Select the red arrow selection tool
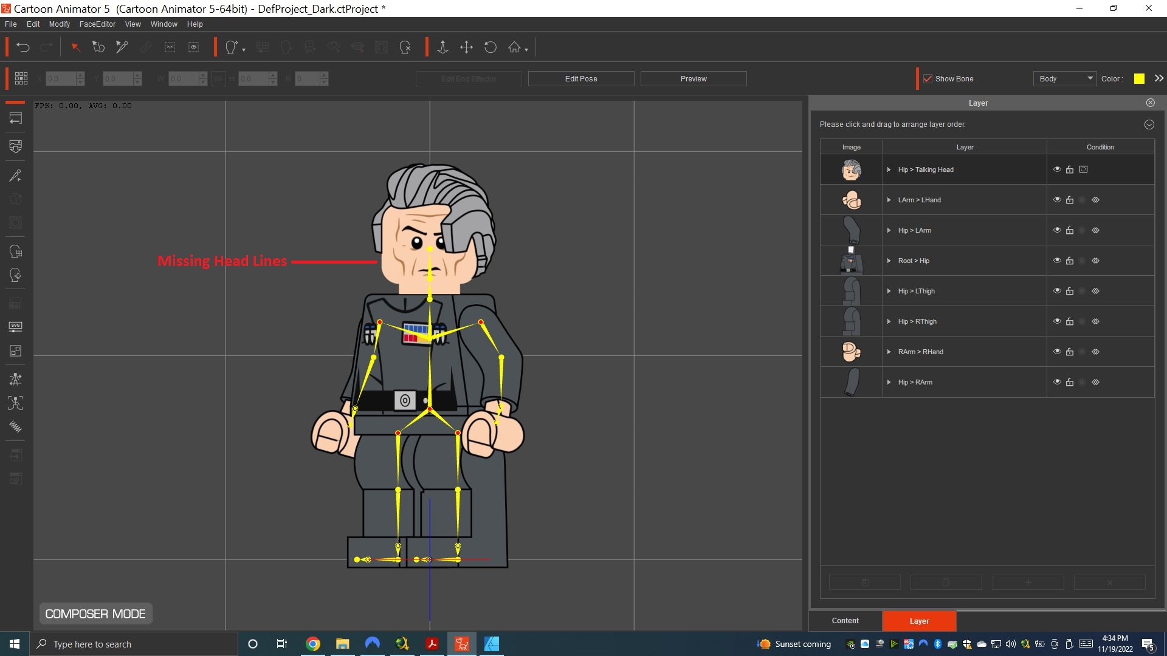Viewport: 1167px width, 656px height. (x=75, y=47)
